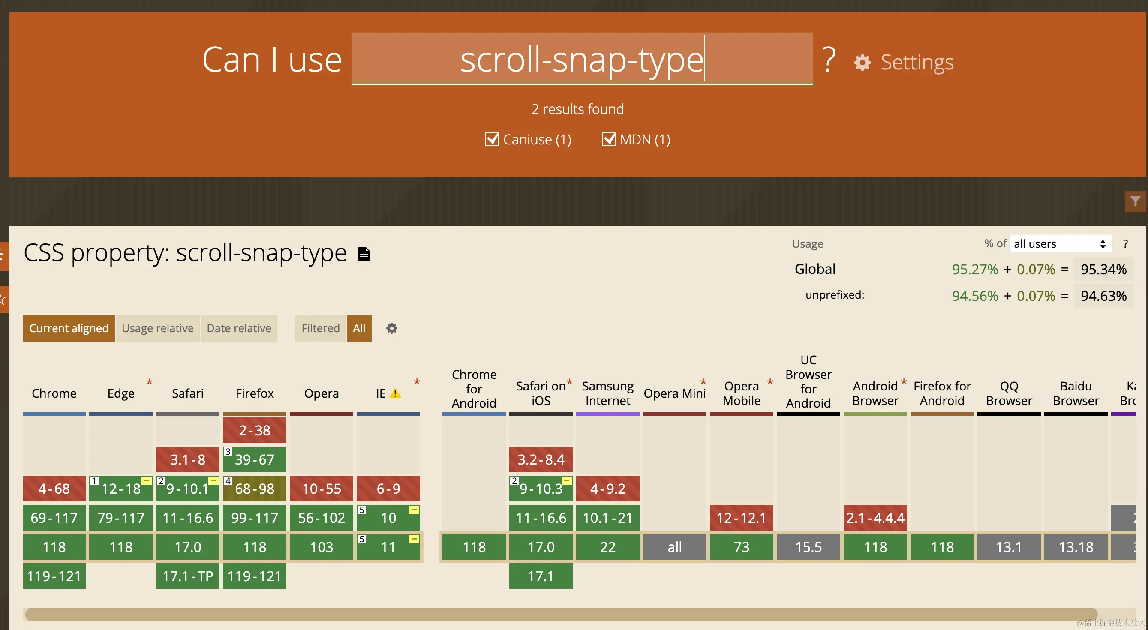Viewport: 1148px width, 630px height.
Task: Select the Filtered browsers option
Action: click(320, 328)
